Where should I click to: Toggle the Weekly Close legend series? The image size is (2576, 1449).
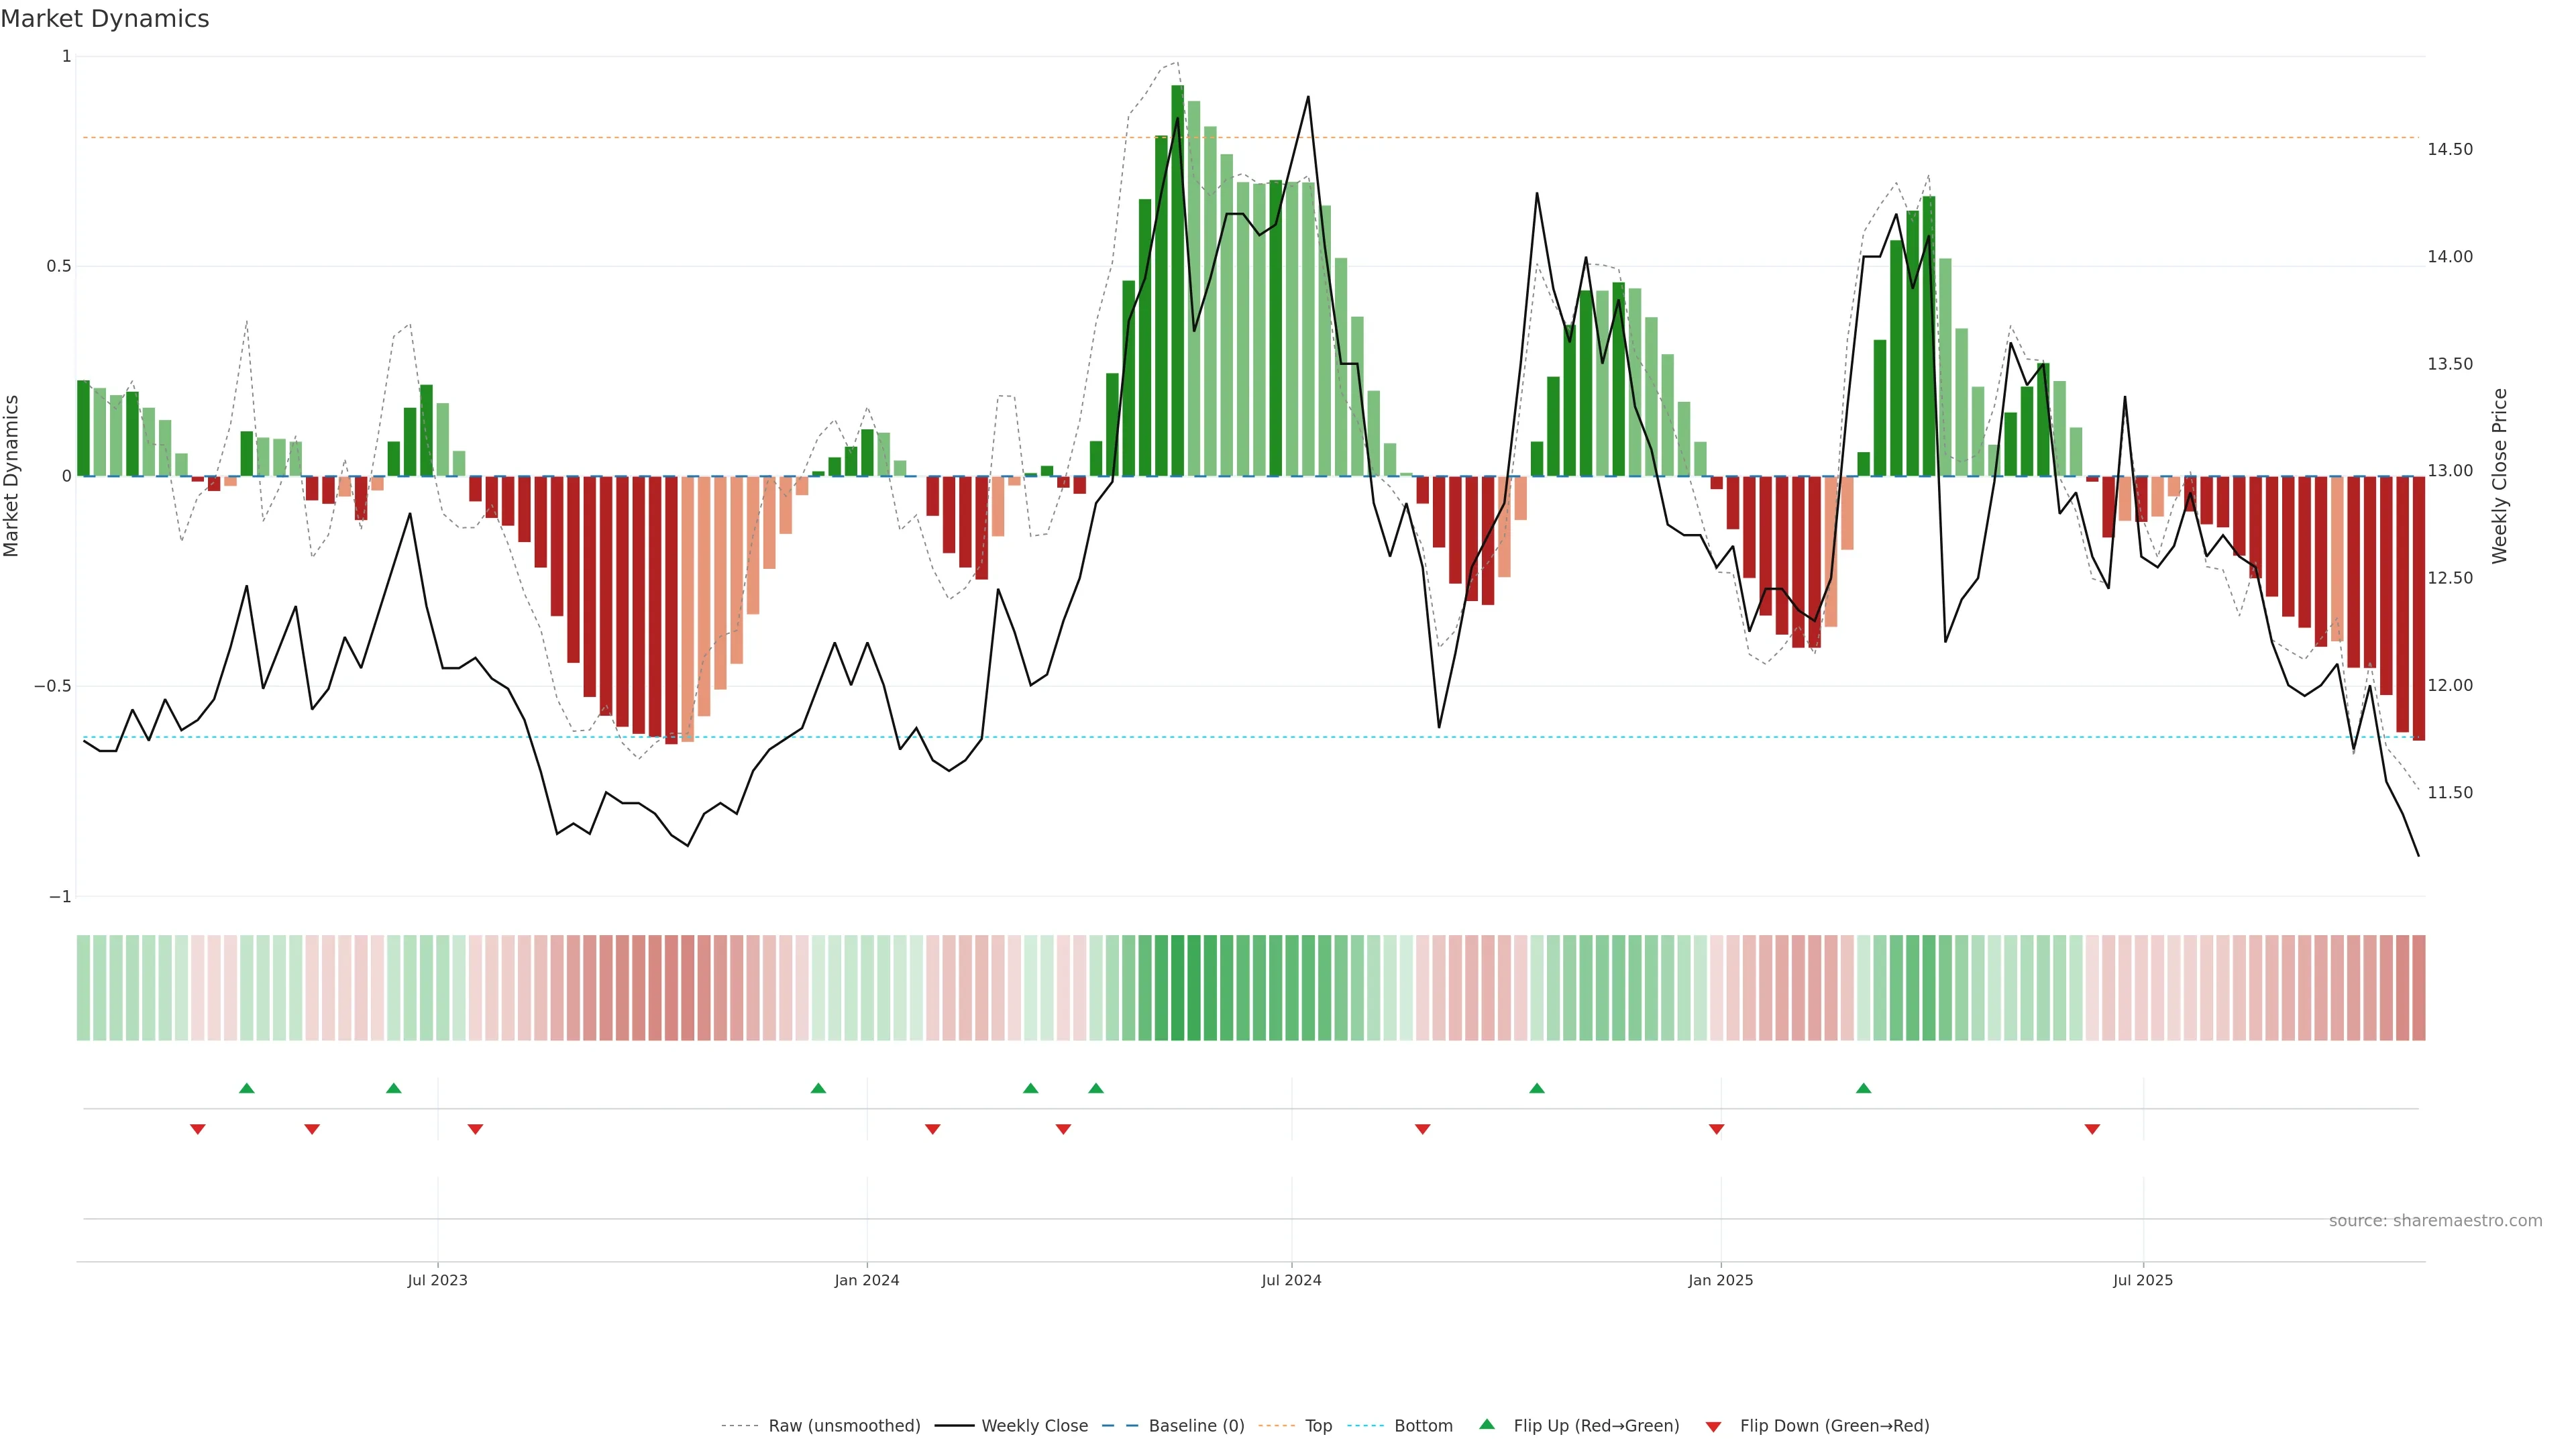(1034, 1426)
